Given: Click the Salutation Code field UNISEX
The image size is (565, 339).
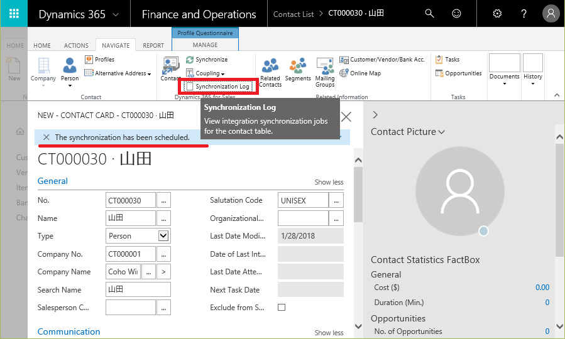Looking at the screenshot, I should [x=303, y=200].
